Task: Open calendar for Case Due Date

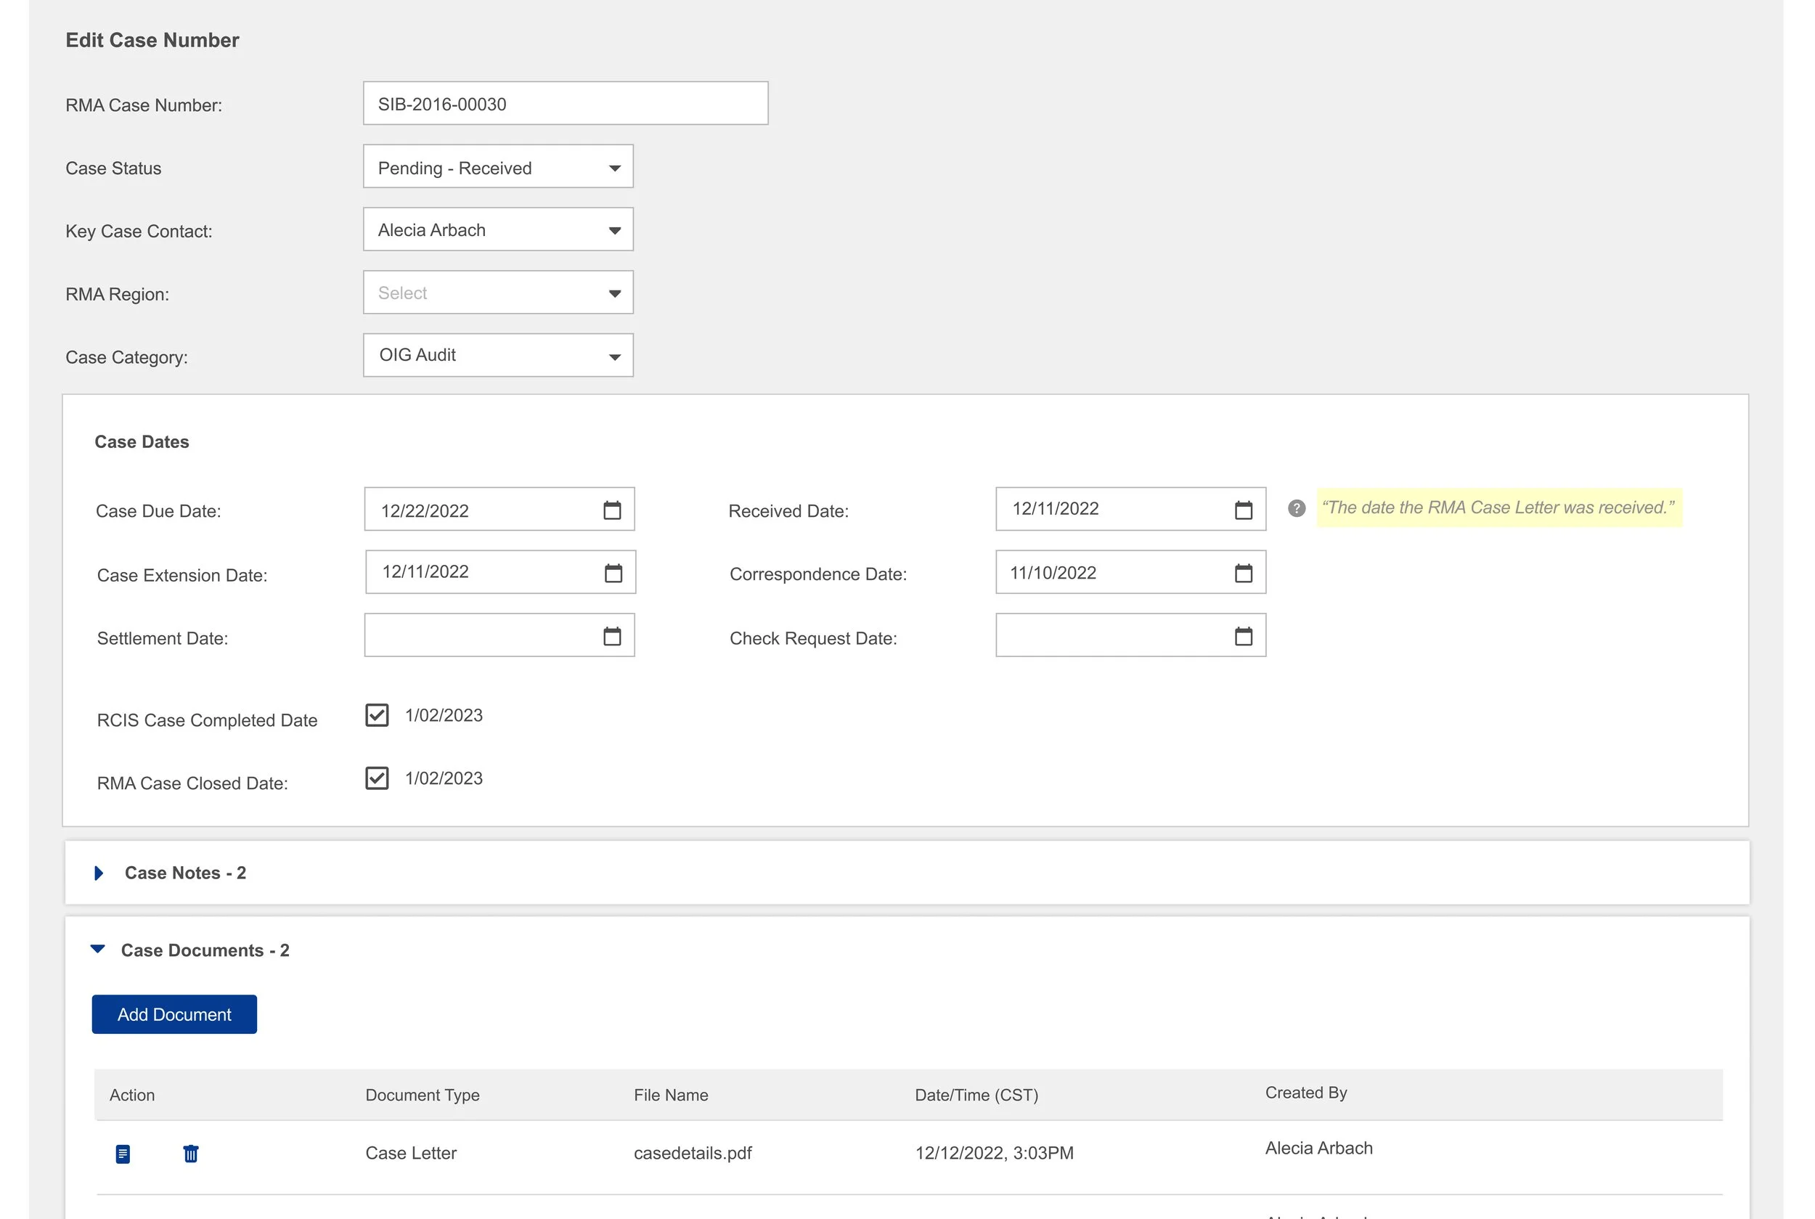Action: pos(612,510)
